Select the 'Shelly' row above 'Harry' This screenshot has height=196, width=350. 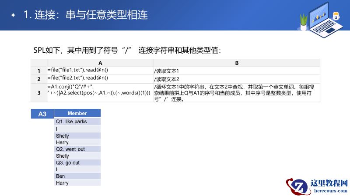(77, 135)
